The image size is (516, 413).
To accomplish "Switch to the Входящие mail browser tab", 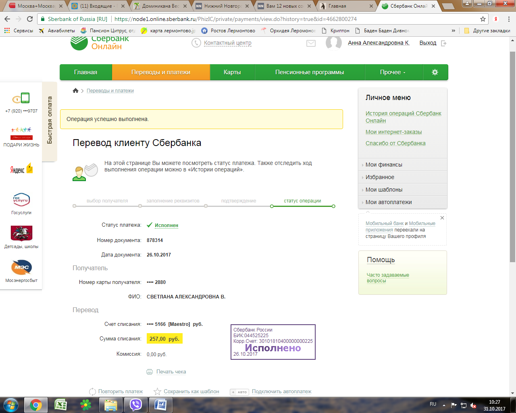I will tap(98, 6).
